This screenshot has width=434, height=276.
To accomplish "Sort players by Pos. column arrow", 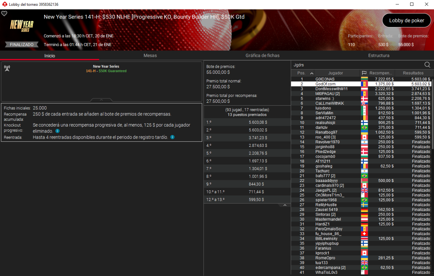I will [x=312, y=73].
